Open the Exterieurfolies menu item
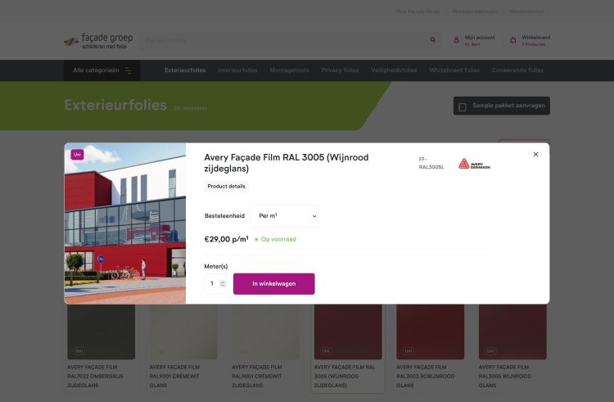 coord(185,70)
